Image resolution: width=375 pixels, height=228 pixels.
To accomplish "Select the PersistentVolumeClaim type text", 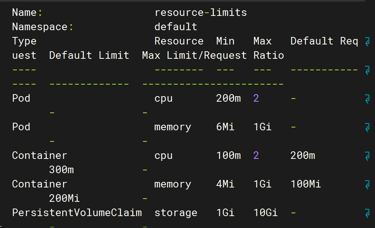I will (77, 213).
